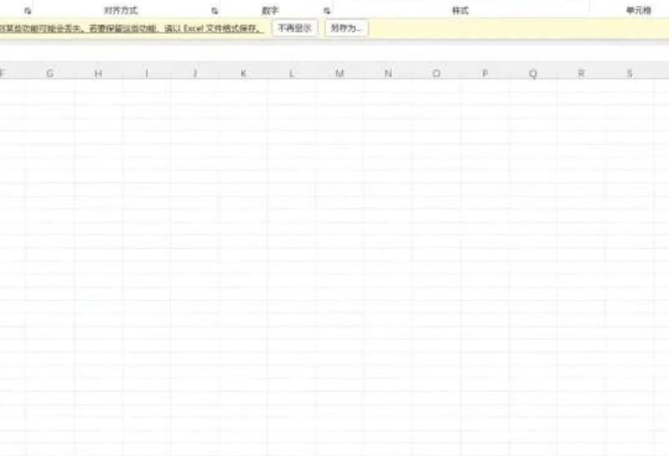The width and height of the screenshot is (669, 456).
Task: Select column M header
Action: click(x=340, y=73)
